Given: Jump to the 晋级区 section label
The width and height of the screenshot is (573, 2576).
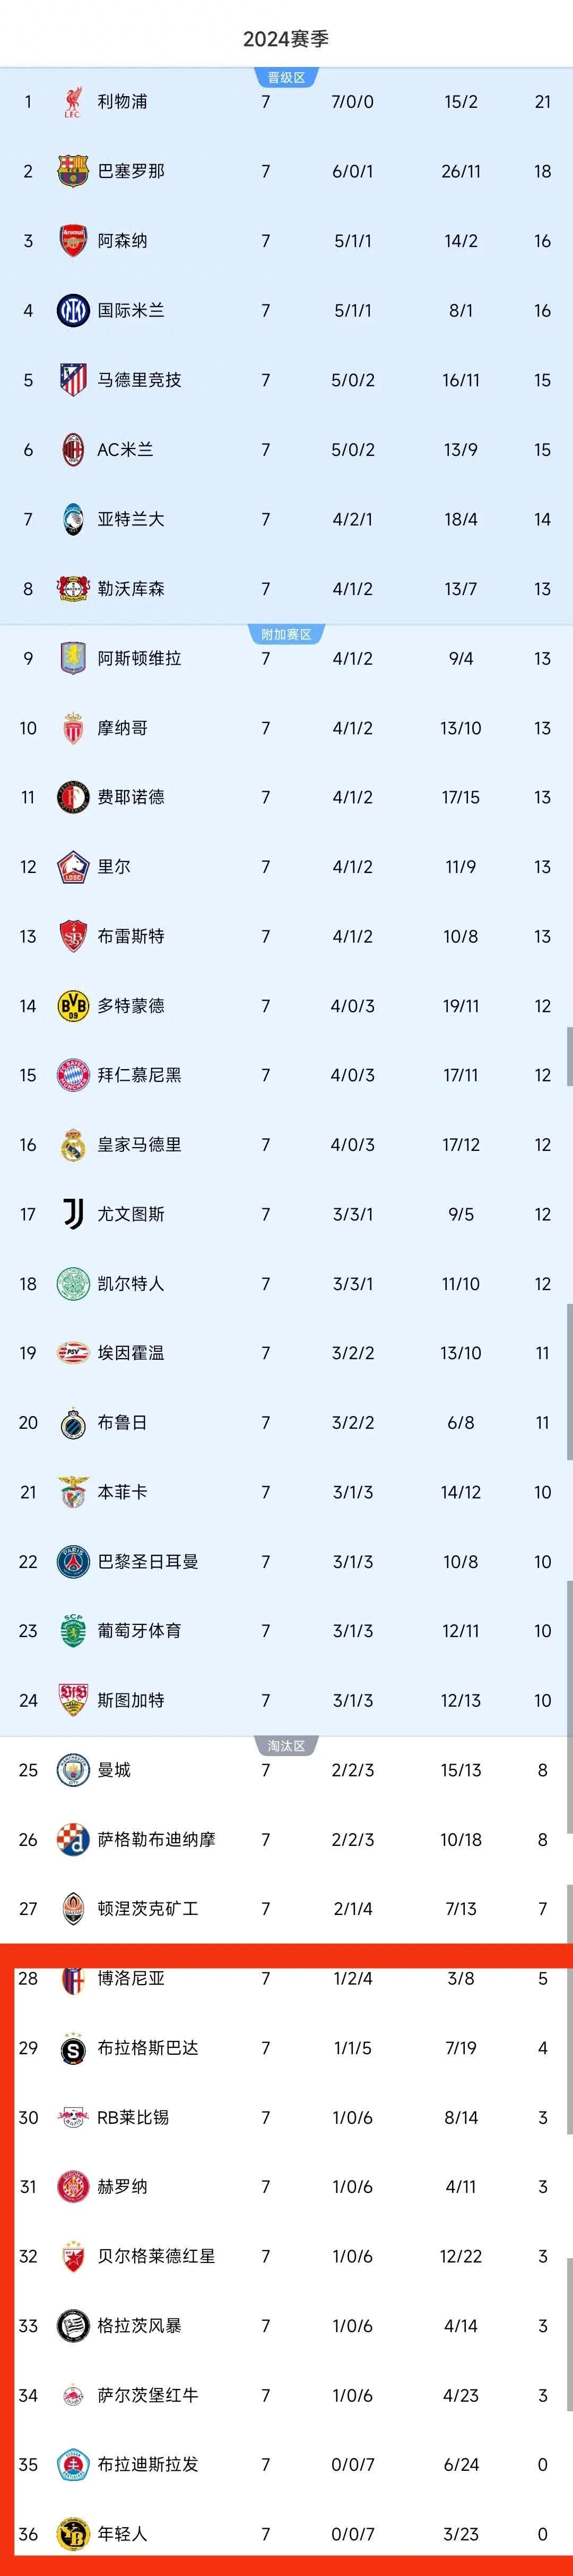Looking at the screenshot, I should tap(286, 78).
